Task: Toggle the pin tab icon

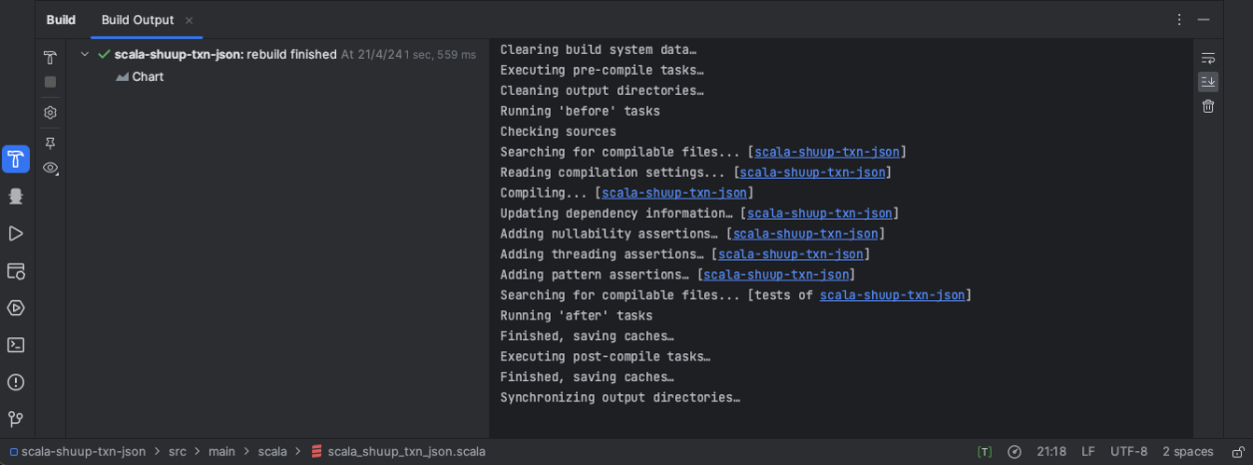Action: 50,144
